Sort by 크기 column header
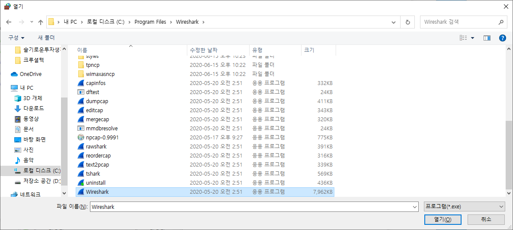 [x=318, y=50]
